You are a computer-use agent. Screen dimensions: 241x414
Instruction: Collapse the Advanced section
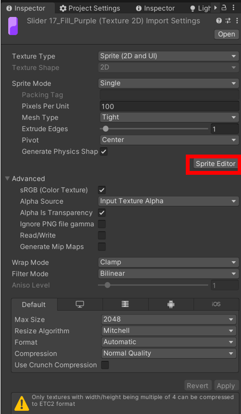point(7,179)
